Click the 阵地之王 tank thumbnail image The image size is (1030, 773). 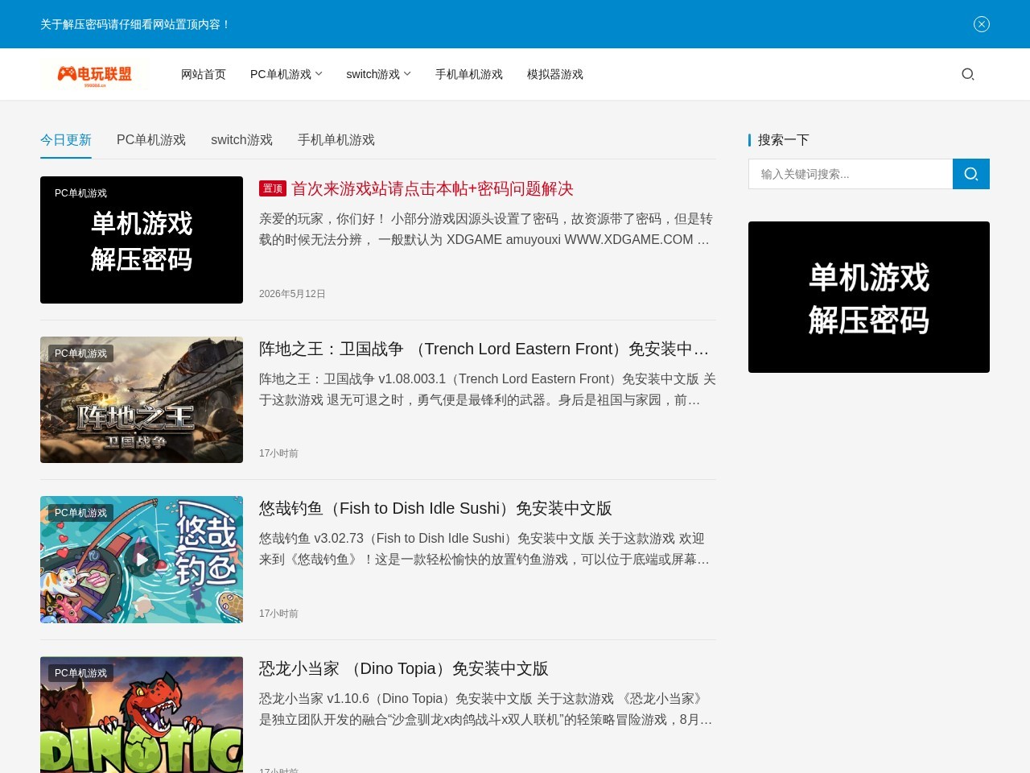pos(142,399)
